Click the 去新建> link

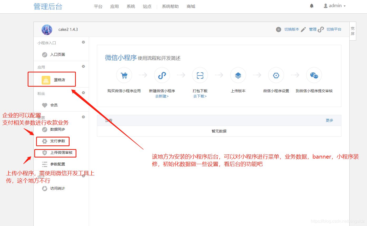[x=162, y=96]
